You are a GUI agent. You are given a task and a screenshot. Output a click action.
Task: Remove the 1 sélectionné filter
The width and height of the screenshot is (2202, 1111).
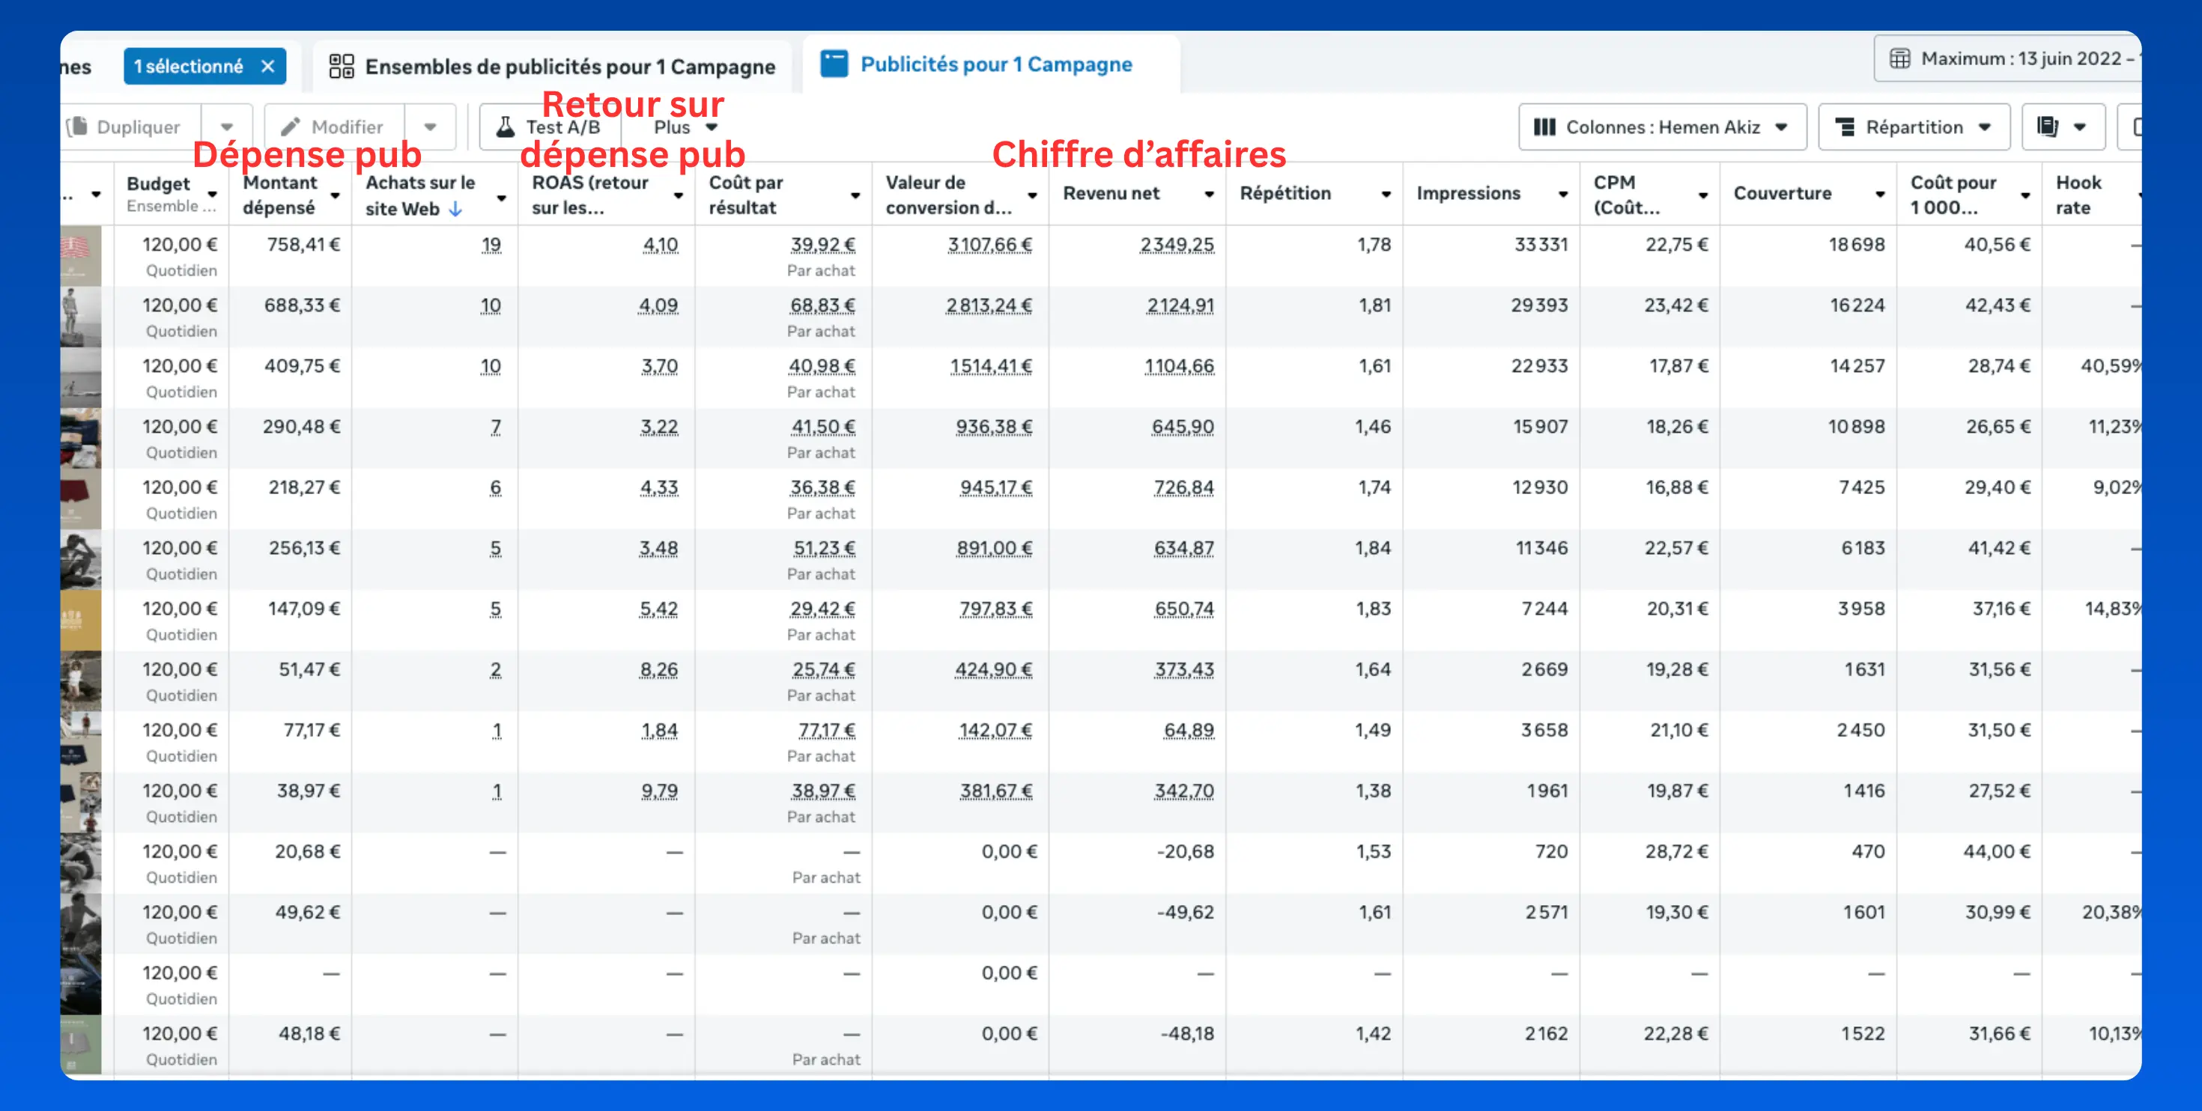coord(267,66)
